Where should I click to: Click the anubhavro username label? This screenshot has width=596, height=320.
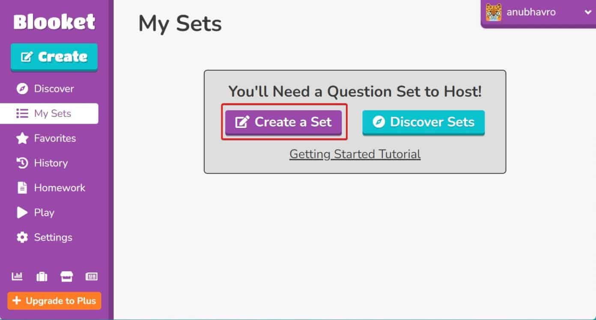coord(531,12)
